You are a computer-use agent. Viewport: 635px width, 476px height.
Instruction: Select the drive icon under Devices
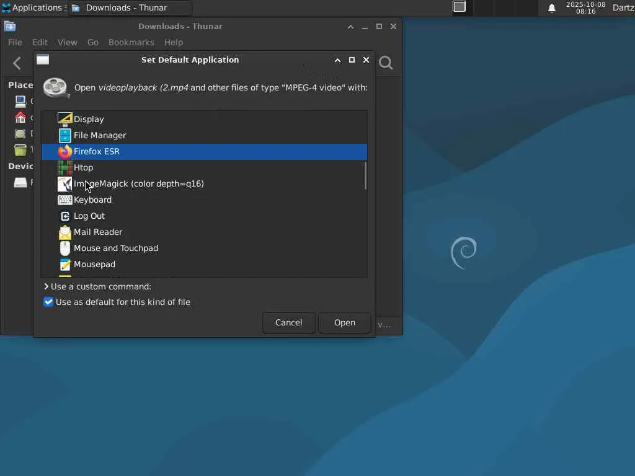20,183
